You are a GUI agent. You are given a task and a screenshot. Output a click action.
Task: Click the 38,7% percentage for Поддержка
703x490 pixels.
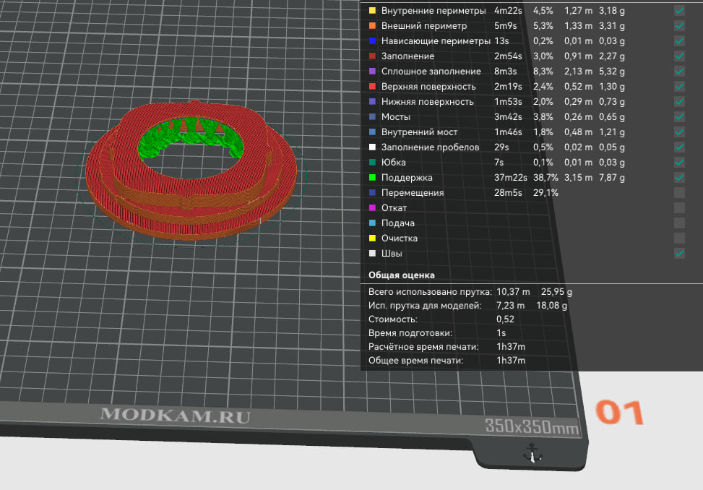coord(545,178)
